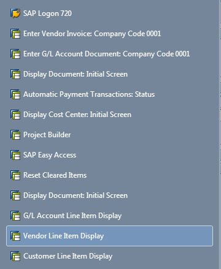221x269 pixels.
Task: Switch to Customer Line Item Display
Action: click(109, 256)
